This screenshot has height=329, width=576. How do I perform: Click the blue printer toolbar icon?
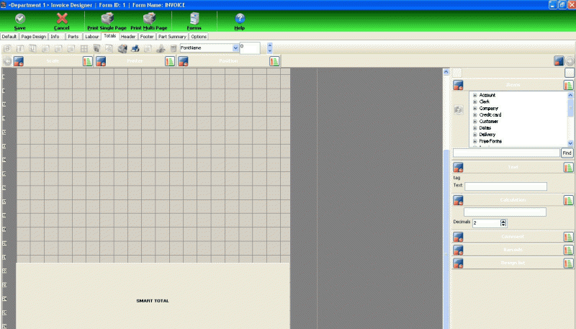[135, 48]
